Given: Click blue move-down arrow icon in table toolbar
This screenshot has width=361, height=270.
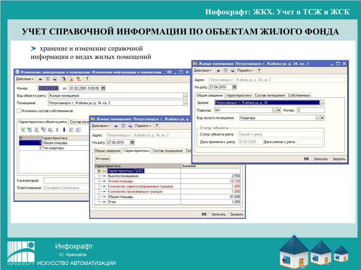Looking at the screenshot, I should pyautogui.click(x=64, y=130).
